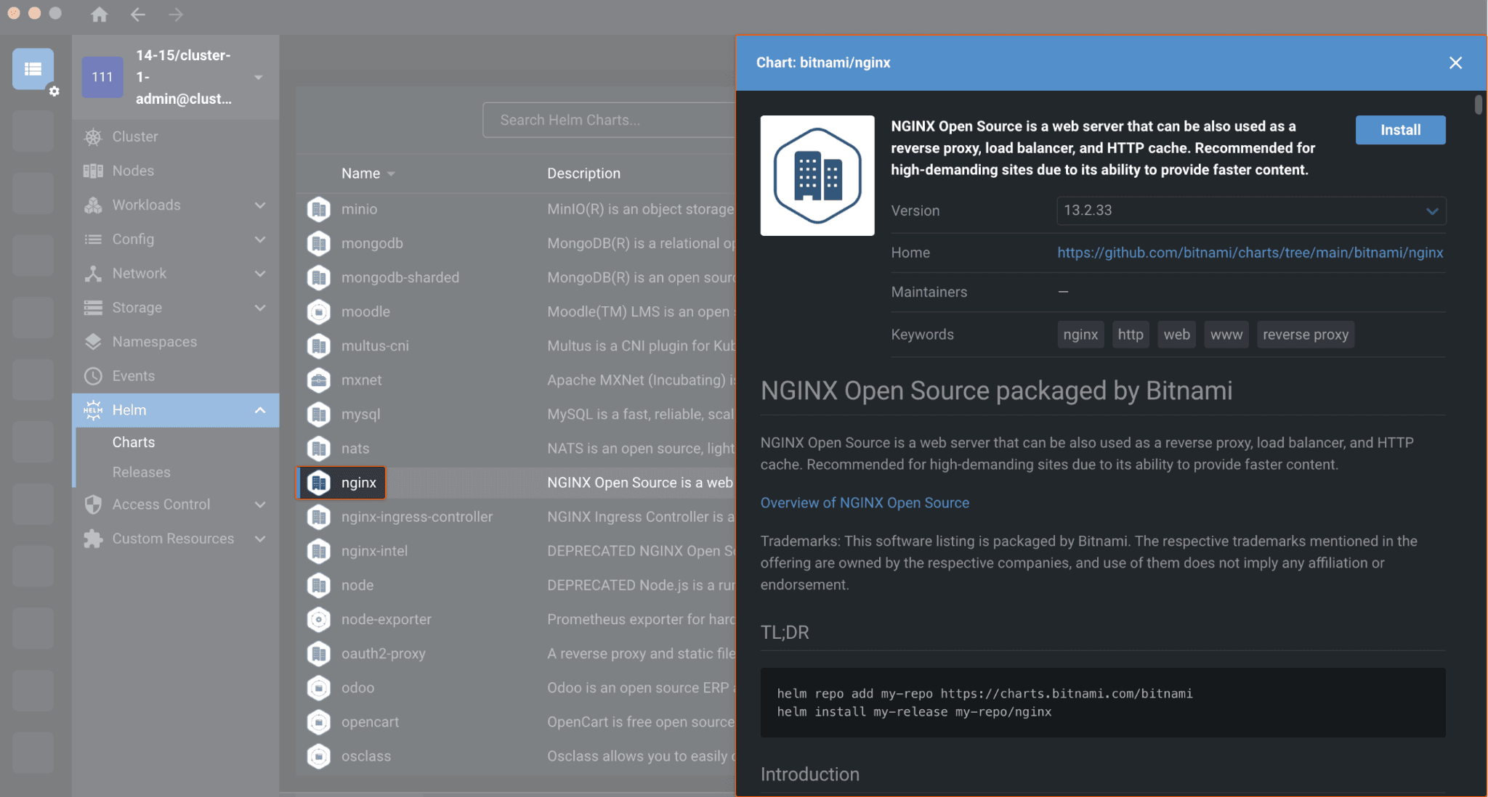Click the mongodb chart icon
The width and height of the screenshot is (1488, 797).
click(x=318, y=243)
